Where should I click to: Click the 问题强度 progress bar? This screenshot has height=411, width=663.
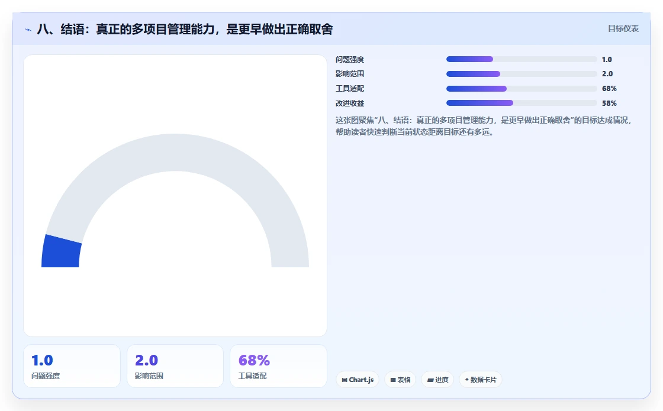522,59
